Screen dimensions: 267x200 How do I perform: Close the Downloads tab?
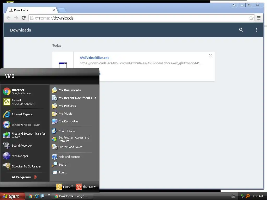pos(54,10)
